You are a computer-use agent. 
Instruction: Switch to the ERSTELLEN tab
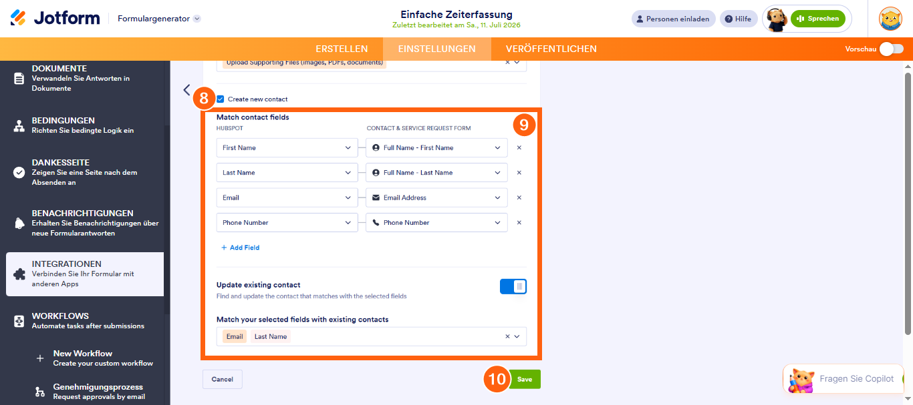[342, 49]
